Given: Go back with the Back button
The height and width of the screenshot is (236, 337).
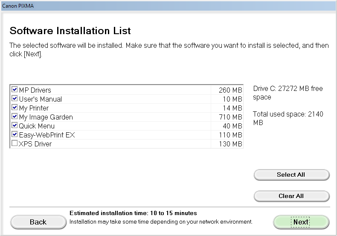Looking at the screenshot, I should point(38,222).
